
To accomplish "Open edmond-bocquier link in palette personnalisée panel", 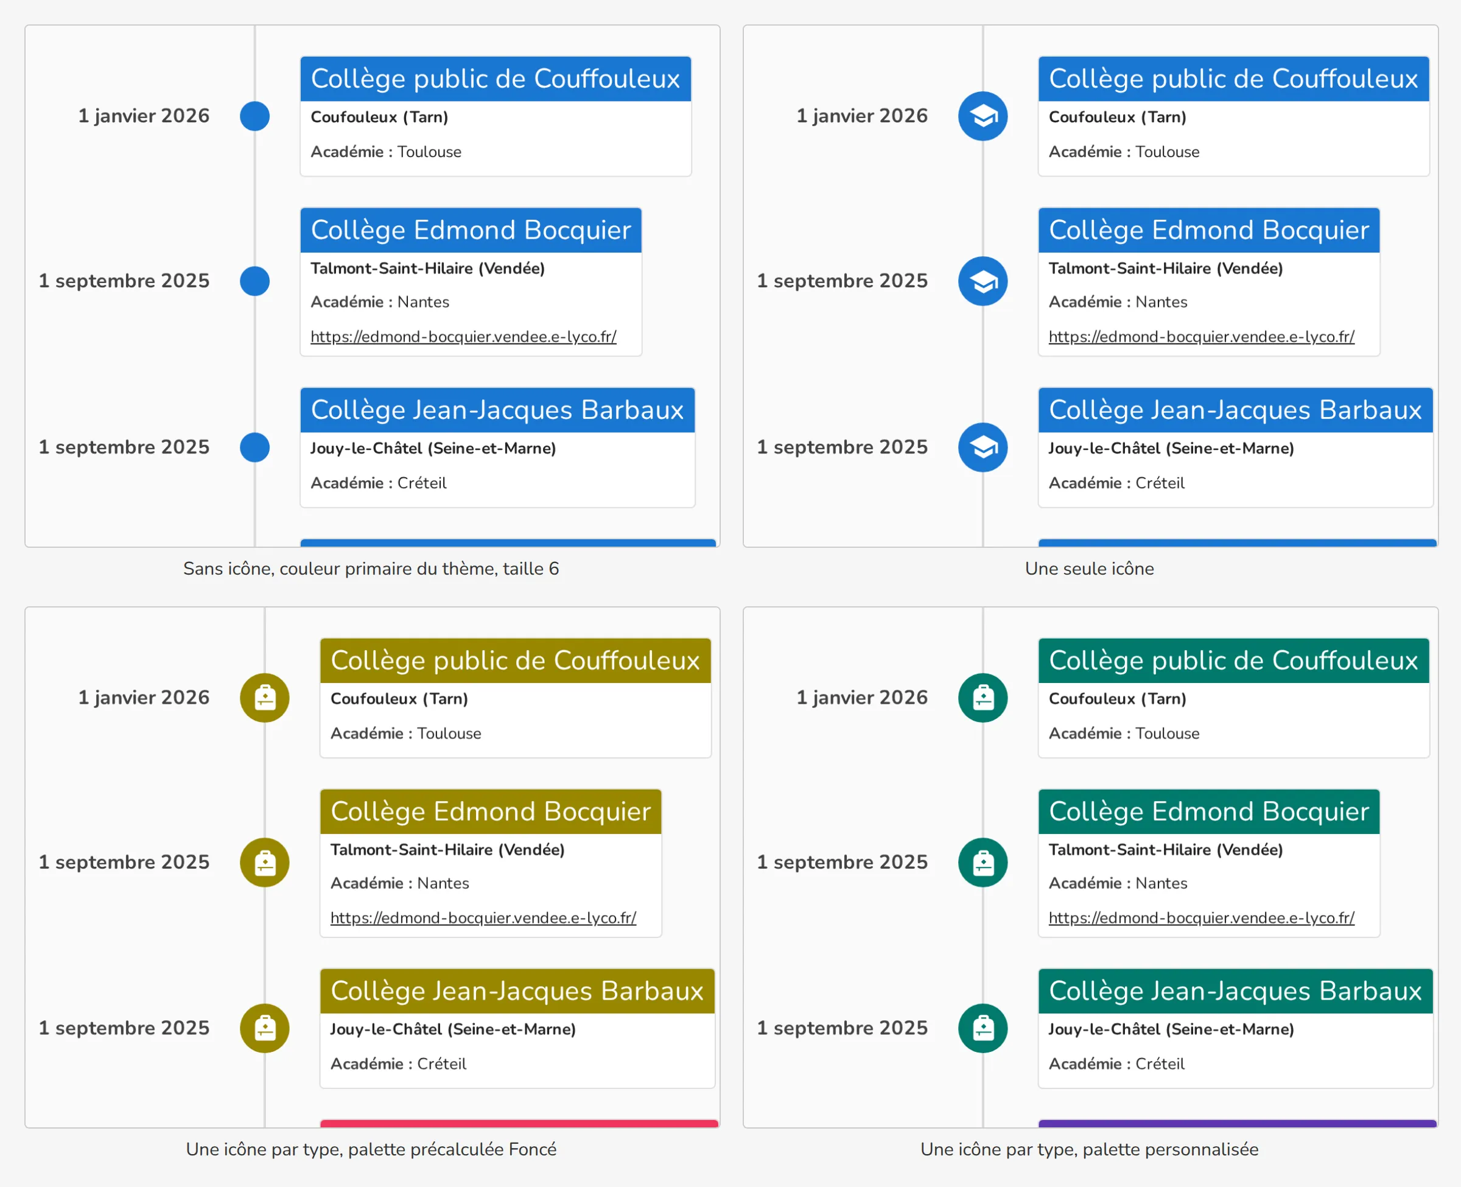I will click(x=1201, y=917).
